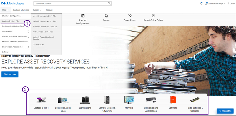This screenshot has height=116, width=236.
Task: Click the Quotes document icon
Action: coord(106,16)
